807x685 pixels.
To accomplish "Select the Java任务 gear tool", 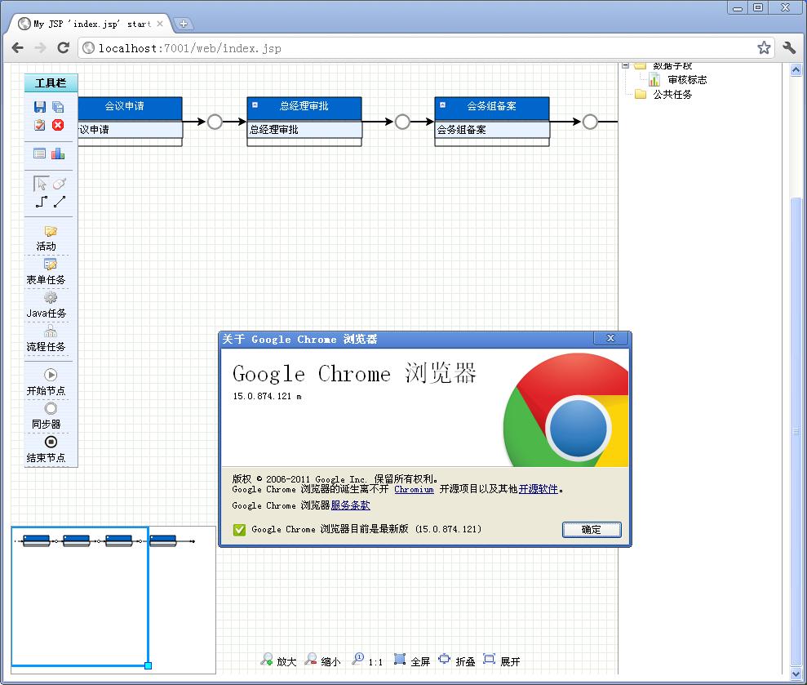I will coord(47,305).
